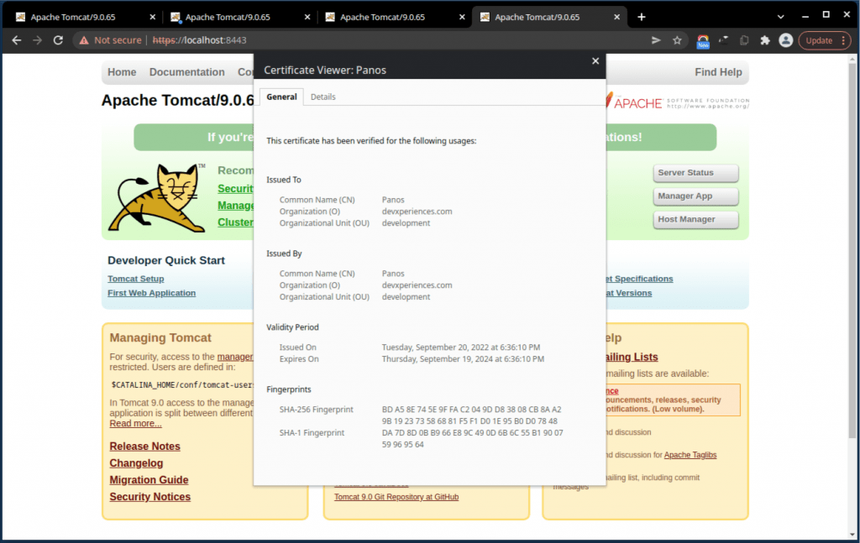The image size is (860, 543).
Task: Select the Issued By organizational unit development
Action: tap(406, 297)
